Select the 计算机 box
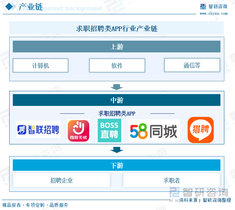 click(x=41, y=65)
